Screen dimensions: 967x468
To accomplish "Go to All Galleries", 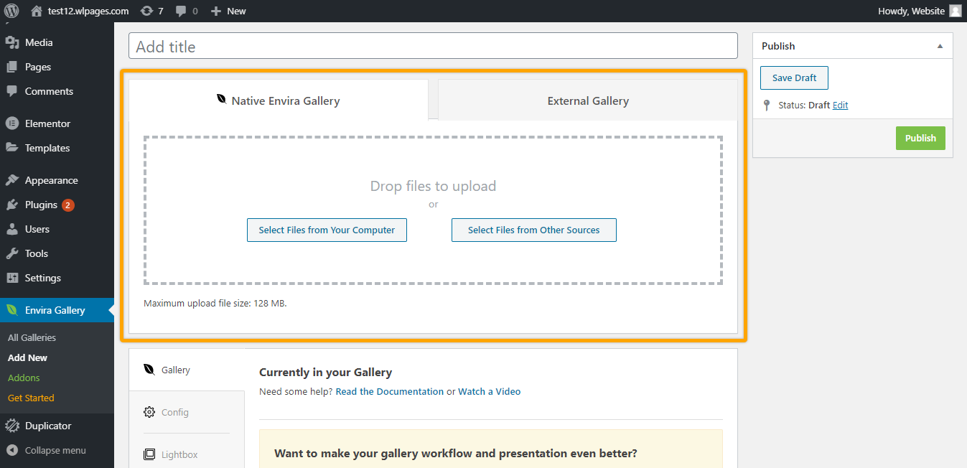I will [x=32, y=337].
